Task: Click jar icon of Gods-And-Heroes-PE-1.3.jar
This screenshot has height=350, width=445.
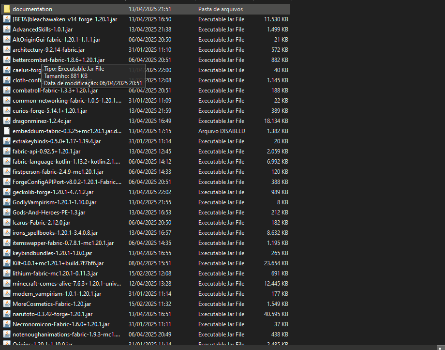Action: (x=7, y=213)
